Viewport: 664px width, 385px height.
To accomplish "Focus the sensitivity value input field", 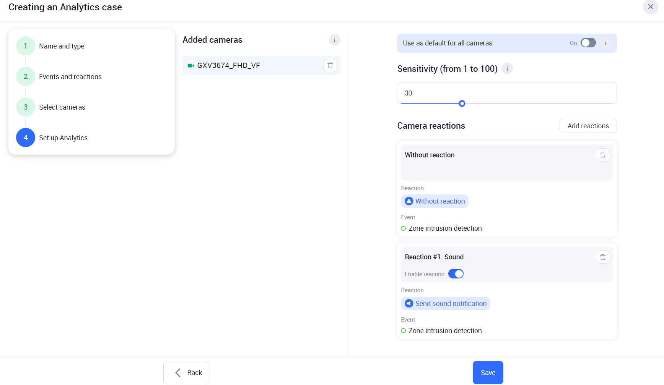I will coord(506,93).
